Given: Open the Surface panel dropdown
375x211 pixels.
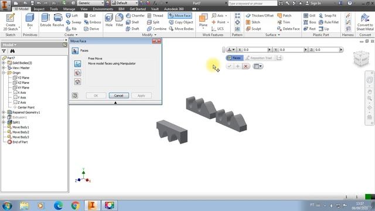Looking at the screenshot, I should coord(272,35).
